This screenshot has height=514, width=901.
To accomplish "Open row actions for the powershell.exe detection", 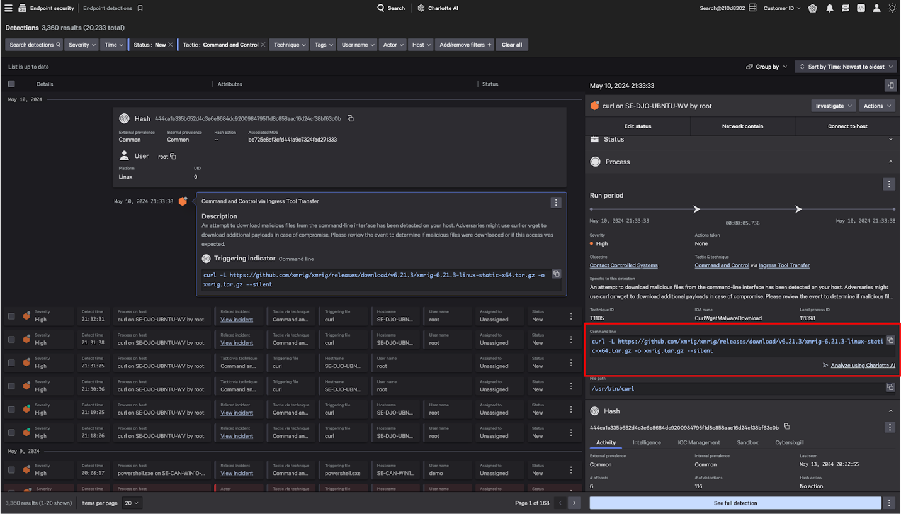I will coord(571,470).
